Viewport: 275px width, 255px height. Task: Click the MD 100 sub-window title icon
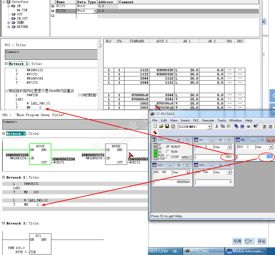[x=154, y=165]
